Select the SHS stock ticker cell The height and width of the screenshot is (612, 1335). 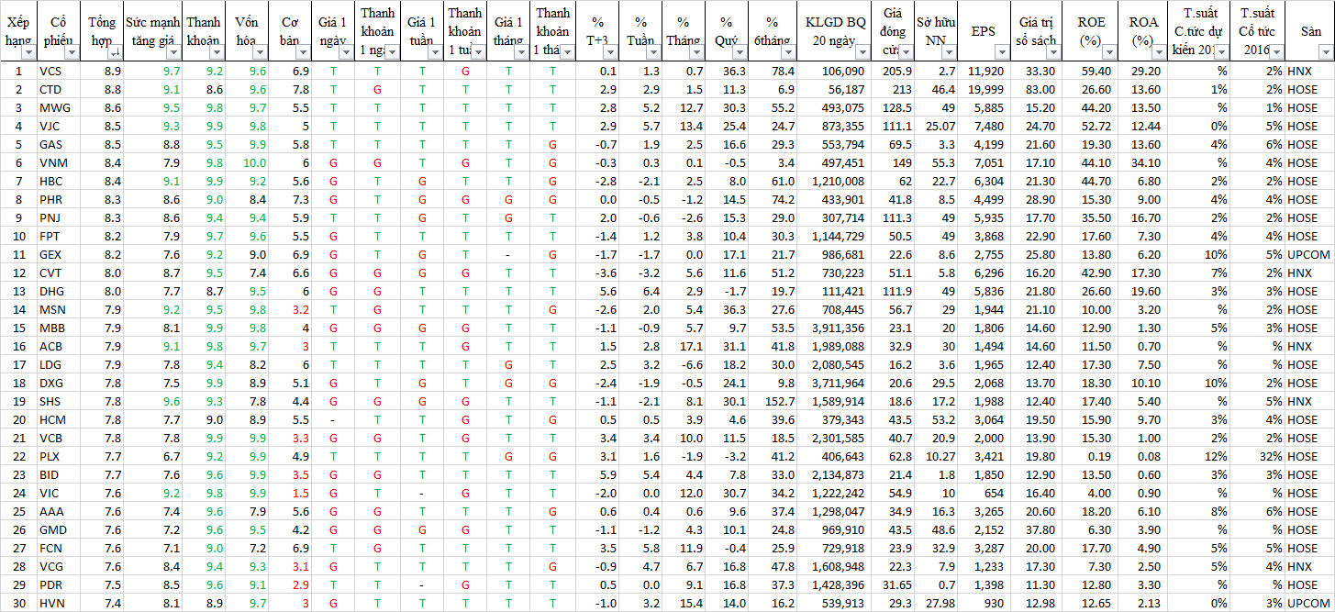(60, 401)
